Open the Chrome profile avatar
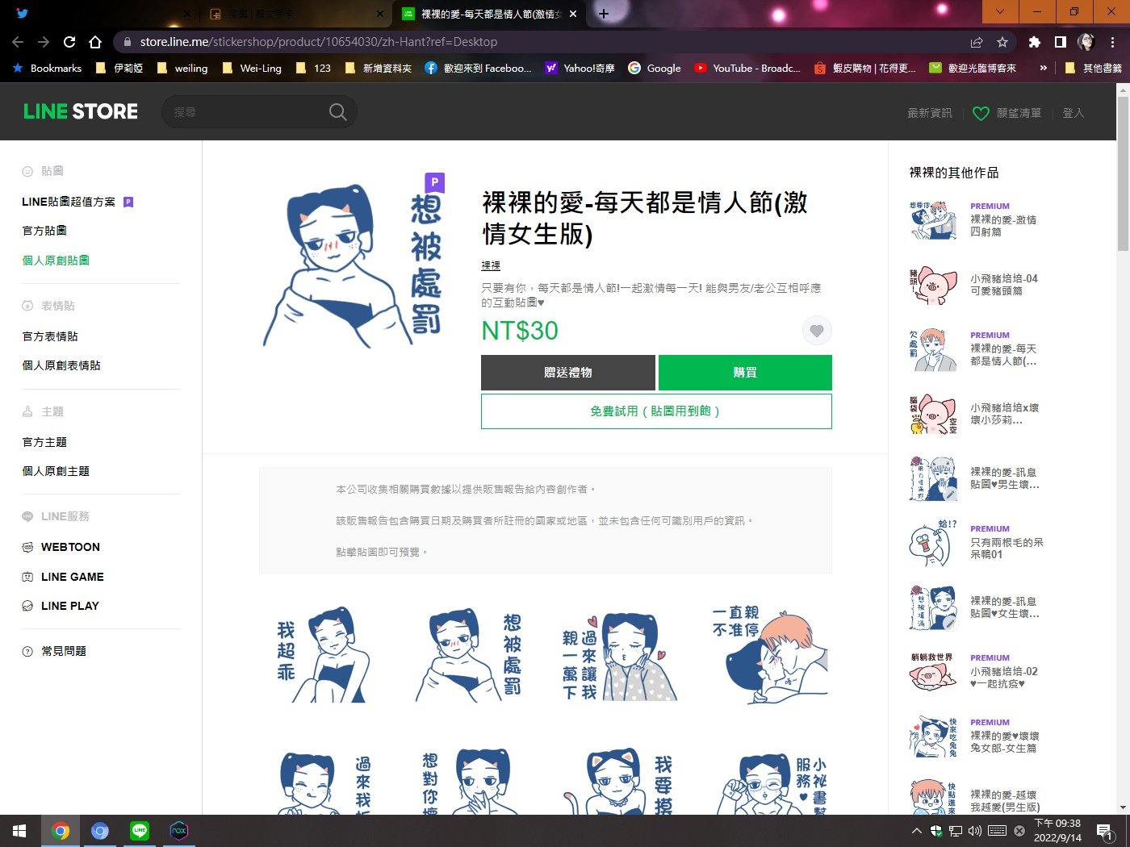 (x=1086, y=42)
